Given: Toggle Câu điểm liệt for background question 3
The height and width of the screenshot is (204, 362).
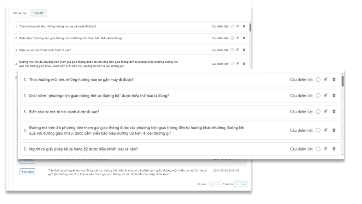Looking at the screenshot, I should (x=232, y=50).
